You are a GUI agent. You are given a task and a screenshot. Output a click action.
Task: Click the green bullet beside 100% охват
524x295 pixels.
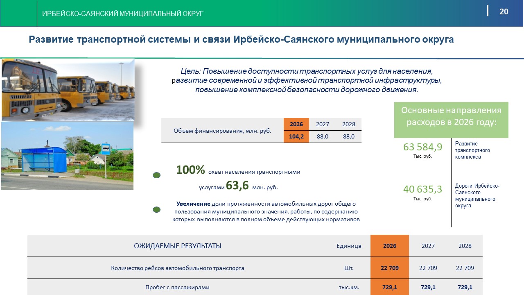click(156, 175)
